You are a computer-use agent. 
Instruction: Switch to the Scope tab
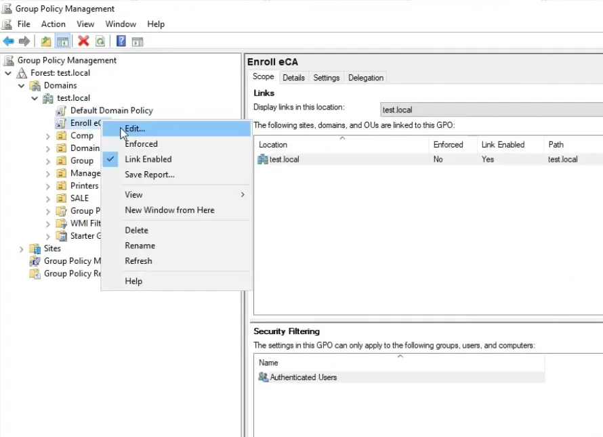(263, 77)
